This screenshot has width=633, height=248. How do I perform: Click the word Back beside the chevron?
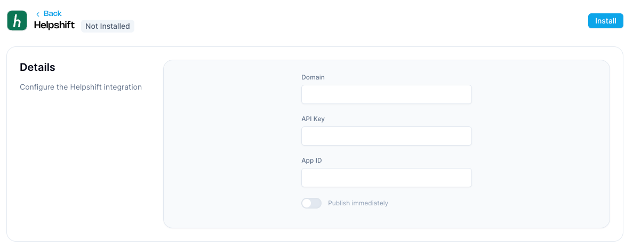point(53,13)
